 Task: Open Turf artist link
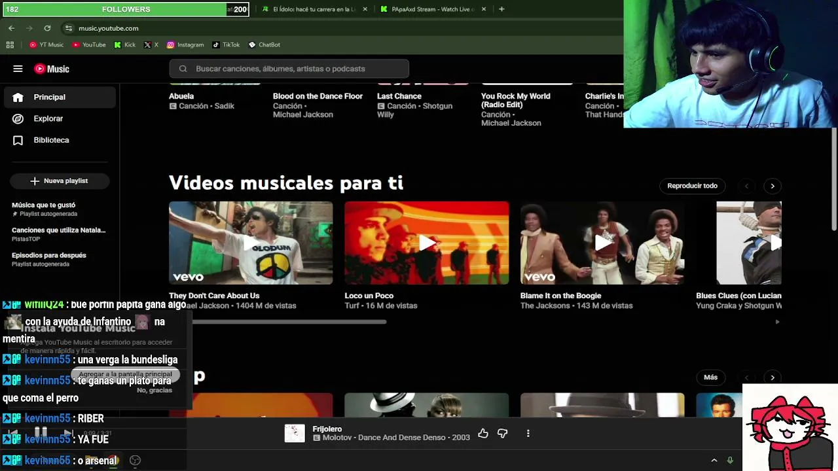coord(352,305)
